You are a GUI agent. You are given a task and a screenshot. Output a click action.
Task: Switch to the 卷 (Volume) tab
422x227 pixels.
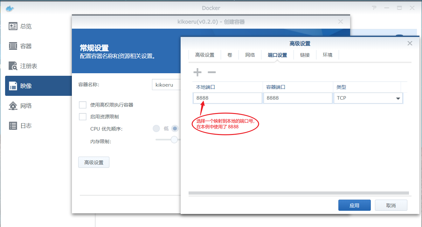point(230,55)
